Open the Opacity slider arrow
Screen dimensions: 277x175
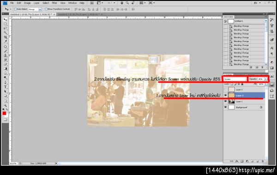[265, 79]
